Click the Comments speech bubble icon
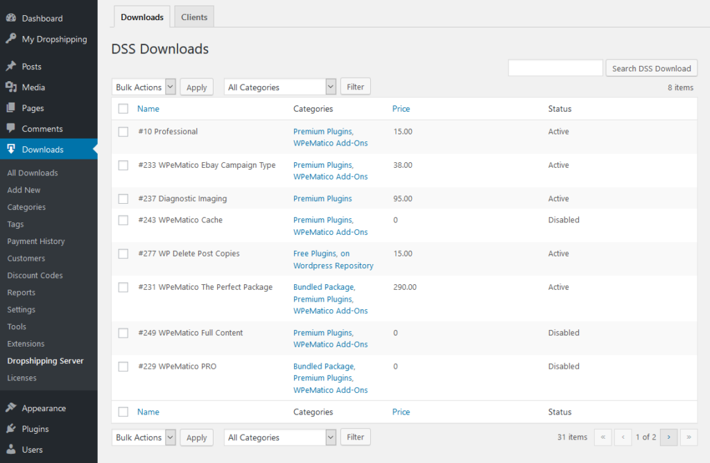Image resolution: width=710 pixels, height=463 pixels. (x=11, y=129)
